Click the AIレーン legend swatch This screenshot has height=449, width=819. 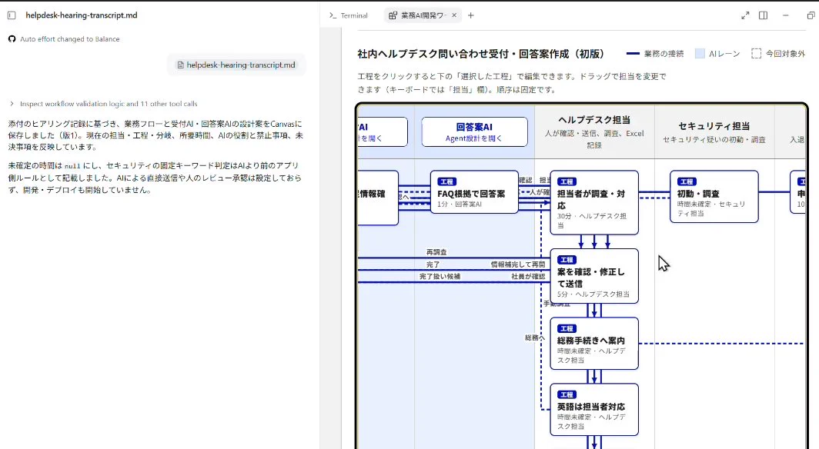(700, 54)
